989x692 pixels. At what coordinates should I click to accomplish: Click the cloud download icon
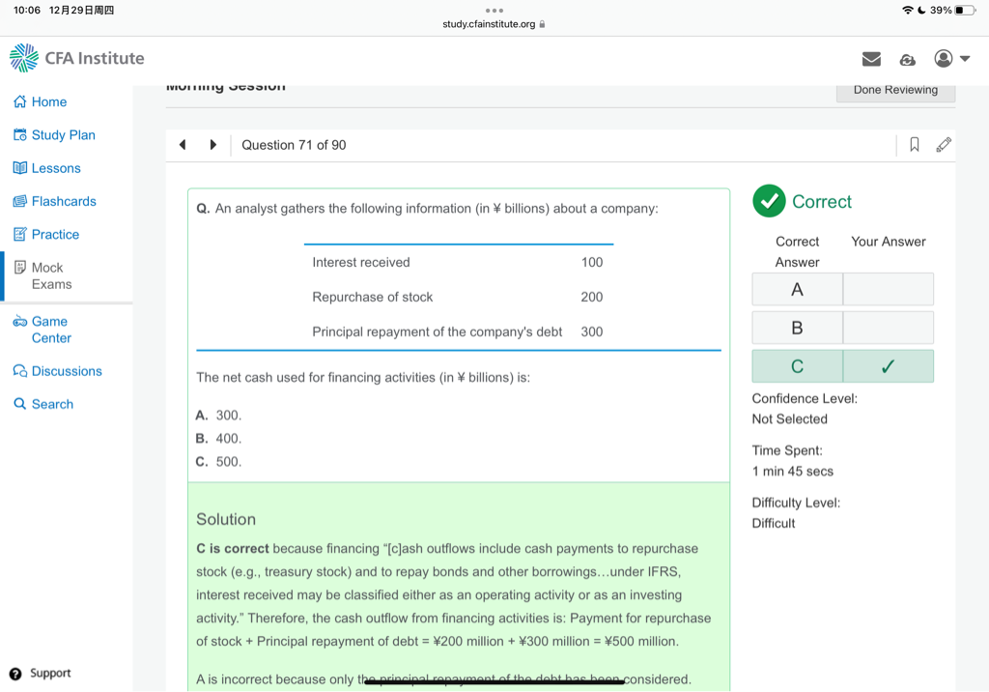pyautogui.click(x=907, y=59)
